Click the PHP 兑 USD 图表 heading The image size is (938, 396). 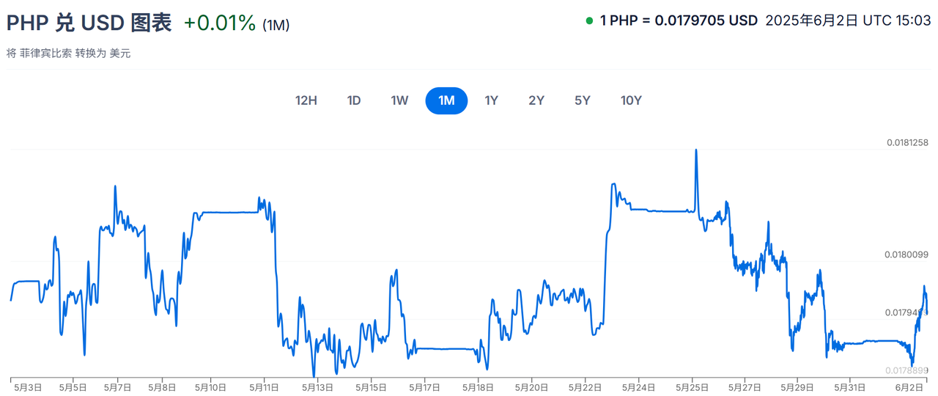pyautogui.click(x=89, y=23)
